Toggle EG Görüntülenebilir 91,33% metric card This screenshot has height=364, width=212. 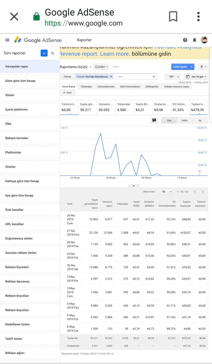[x=180, y=107]
